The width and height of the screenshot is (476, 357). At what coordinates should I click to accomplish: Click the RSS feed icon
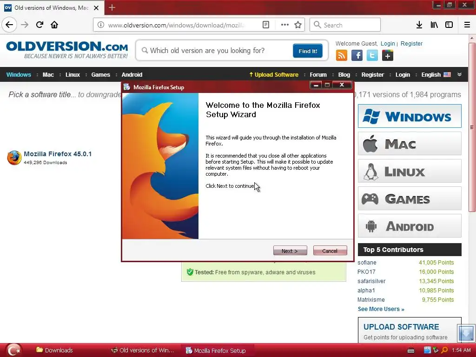coord(342,56)
